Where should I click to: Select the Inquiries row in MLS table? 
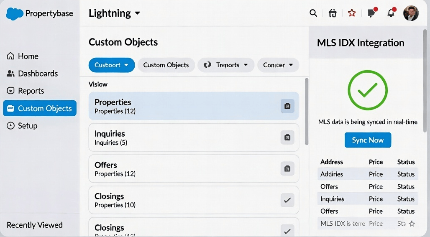point(368,199)
